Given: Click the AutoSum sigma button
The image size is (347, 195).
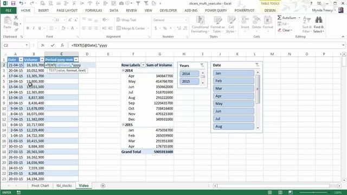Looking at the screenshot, I should (x=287, y=18).
